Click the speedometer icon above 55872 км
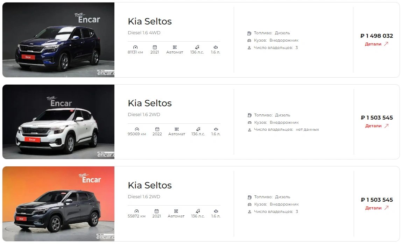This screenshot has width=402, height=244. [x=136, y=211]
